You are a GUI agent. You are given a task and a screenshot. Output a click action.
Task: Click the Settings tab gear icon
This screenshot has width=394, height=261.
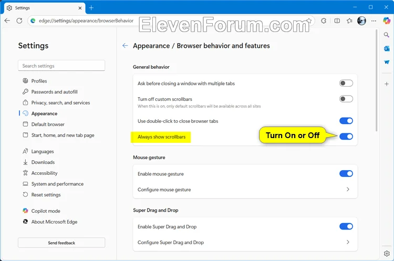pos(9,8)
